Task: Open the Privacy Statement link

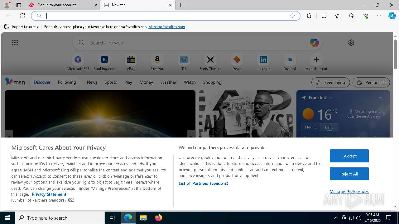Action: point(49,194)
